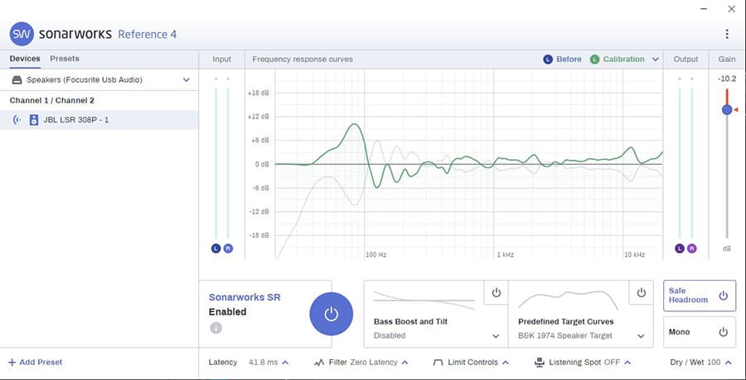
Task: Toggle Mono mode
Action: click(x=700, y=332)
